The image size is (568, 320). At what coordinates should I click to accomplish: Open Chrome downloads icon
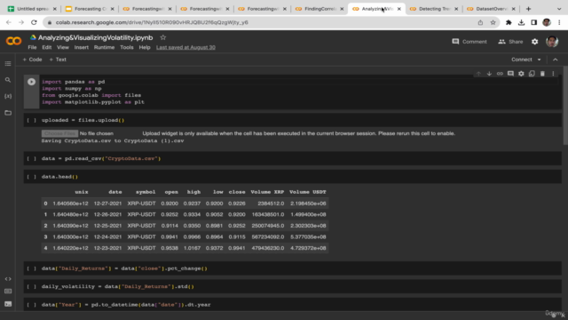[521, 22]
